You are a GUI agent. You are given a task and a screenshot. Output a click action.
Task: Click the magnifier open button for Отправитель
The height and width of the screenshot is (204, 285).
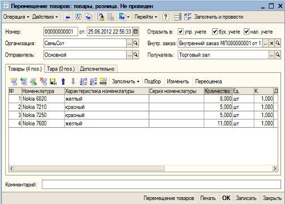136,55
